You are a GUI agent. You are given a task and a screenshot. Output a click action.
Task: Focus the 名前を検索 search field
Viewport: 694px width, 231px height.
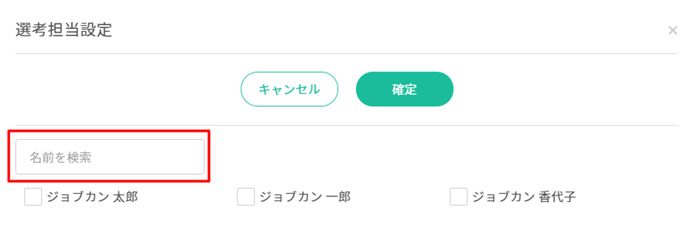click(110, 157)
